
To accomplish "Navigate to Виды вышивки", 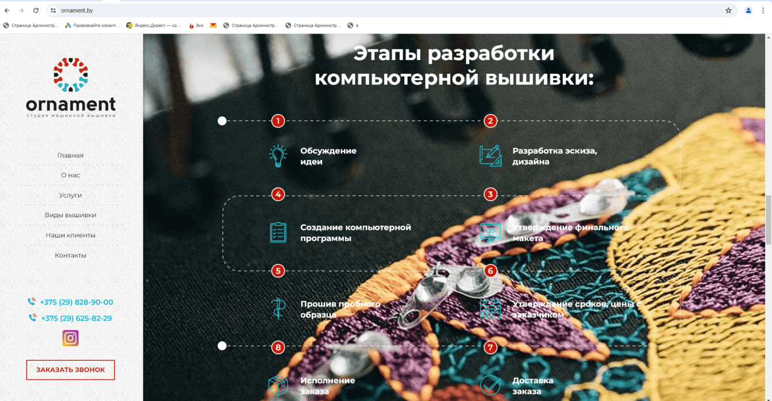I will [70, 214].
